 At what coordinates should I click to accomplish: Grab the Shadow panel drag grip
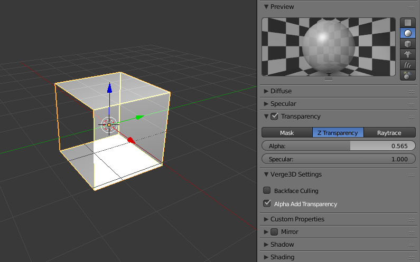coord(412,245)
